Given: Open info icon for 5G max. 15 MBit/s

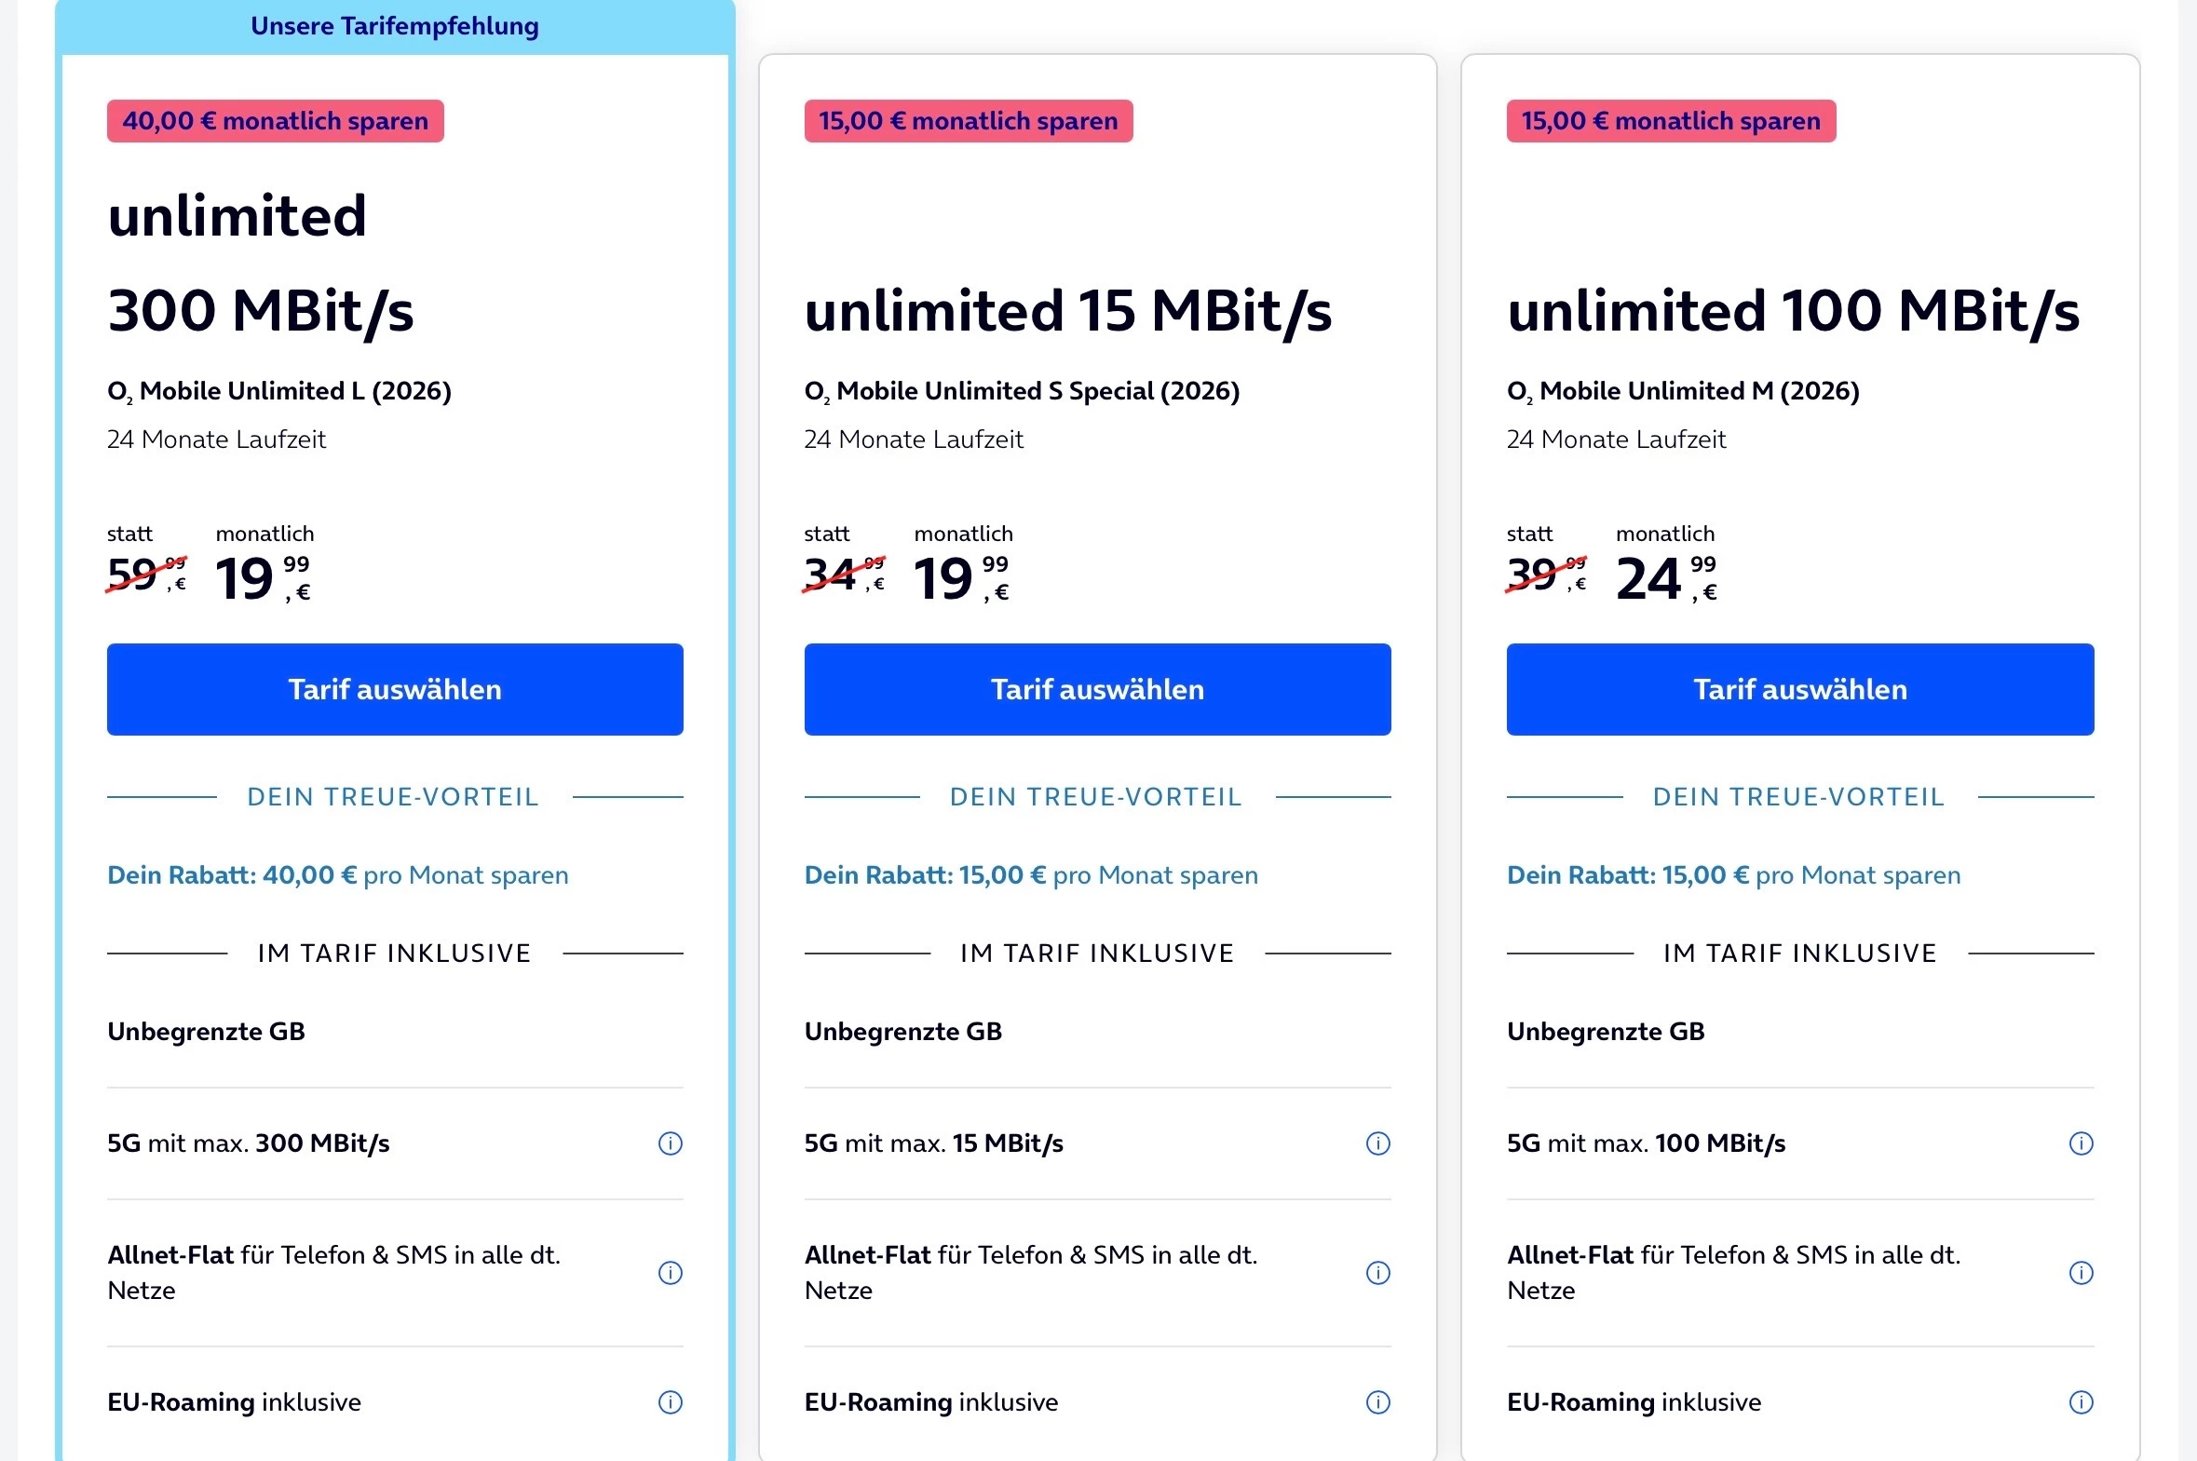Looking at the screenshot, I should click(x=1378, y=1143).
